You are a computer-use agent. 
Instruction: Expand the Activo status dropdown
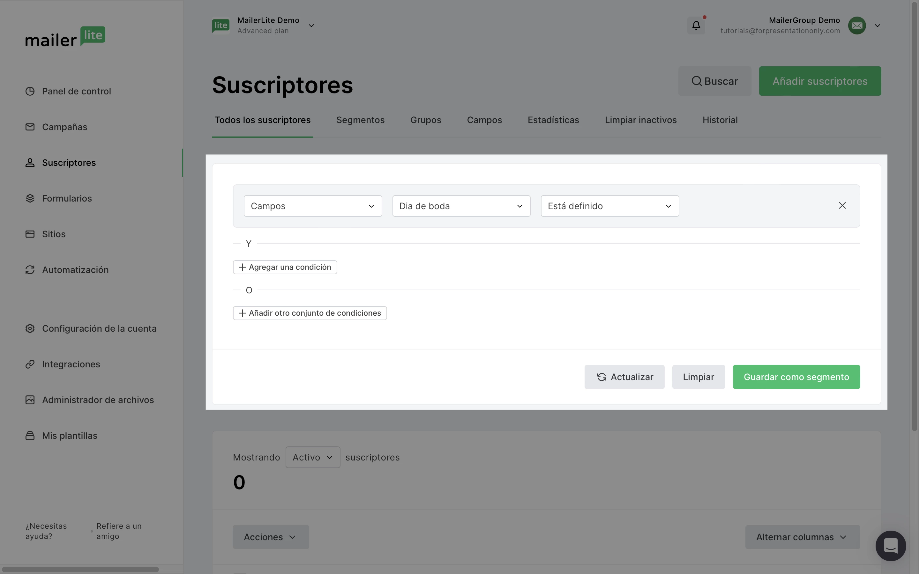tap(312, 457)
